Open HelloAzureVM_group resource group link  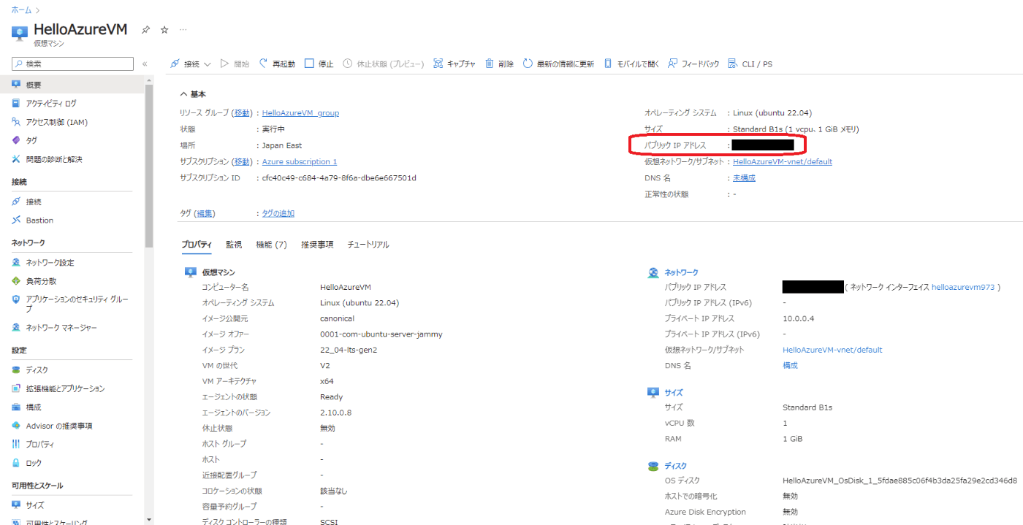tap(300, 113)
